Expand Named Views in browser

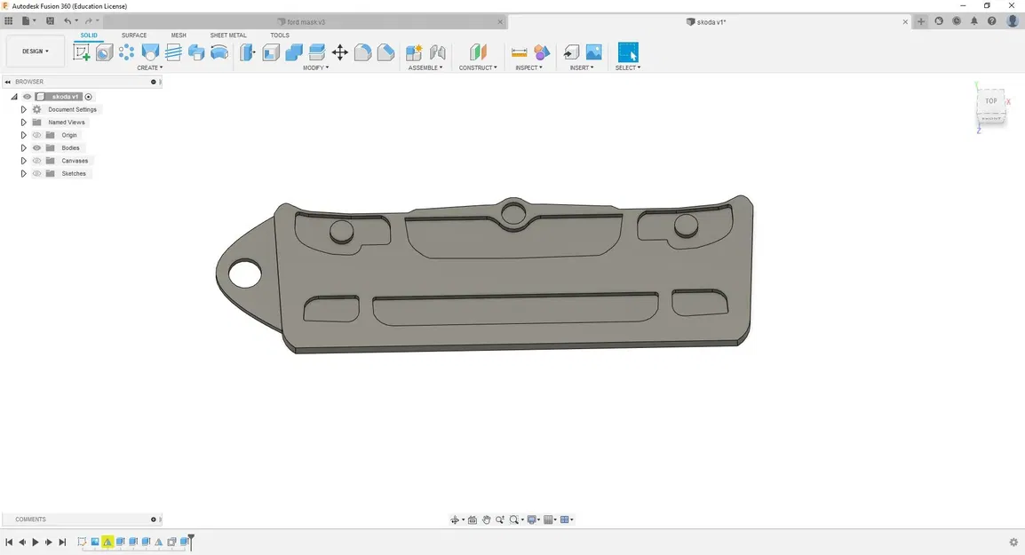[x=23, y=123]
